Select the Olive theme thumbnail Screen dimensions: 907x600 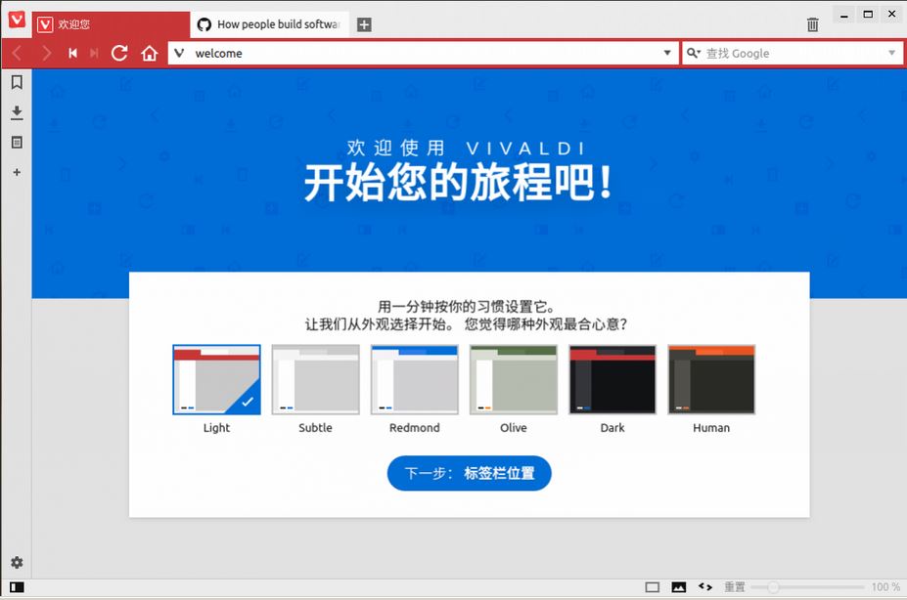(514, 379)
